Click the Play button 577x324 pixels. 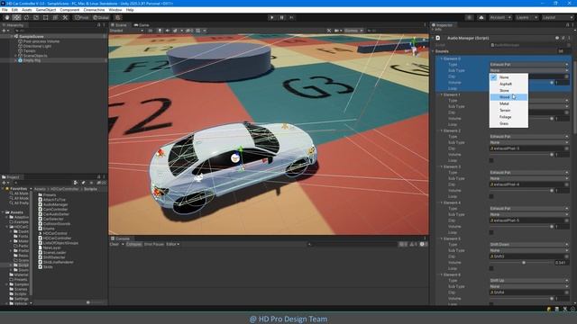(272, 17)
